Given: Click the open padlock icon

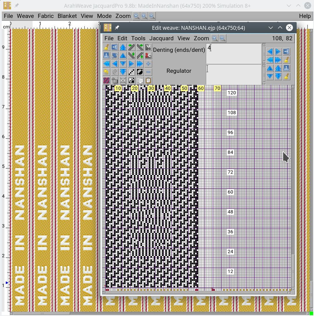Looking at the screenshot, I should point(115,81).
